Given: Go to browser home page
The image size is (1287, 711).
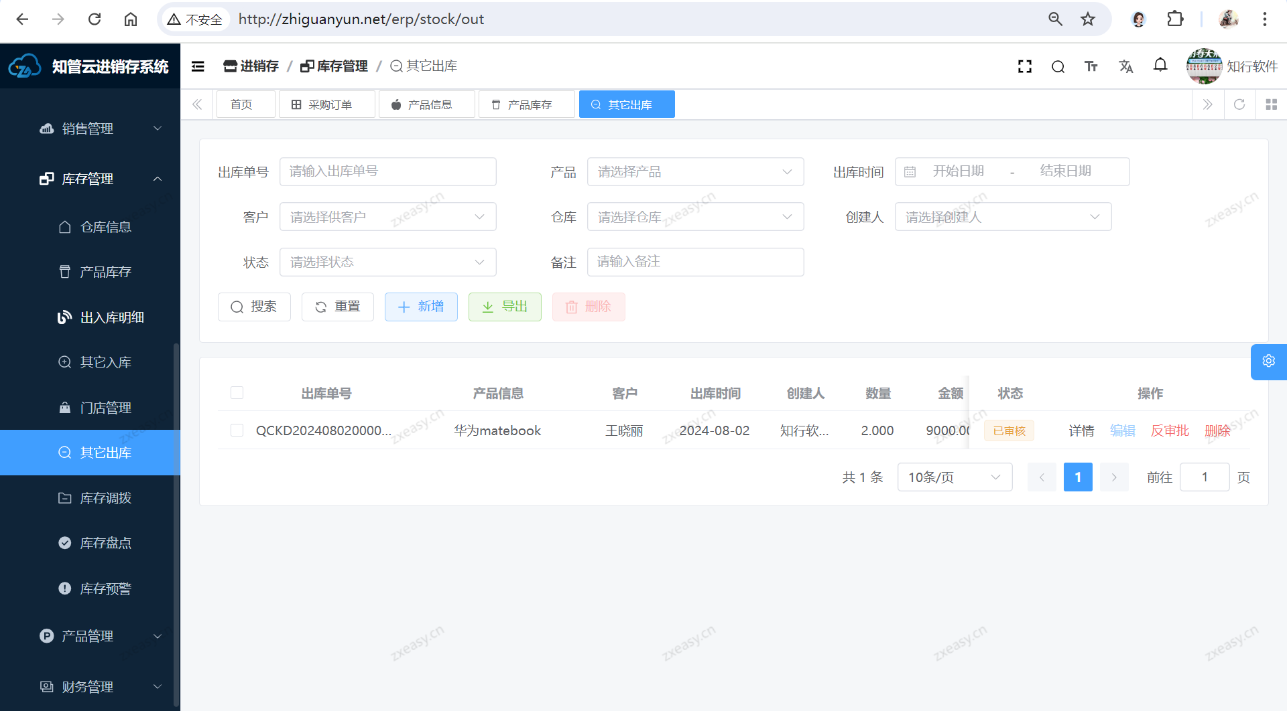Looking at the screenshot, I should [x=131, y=19].
